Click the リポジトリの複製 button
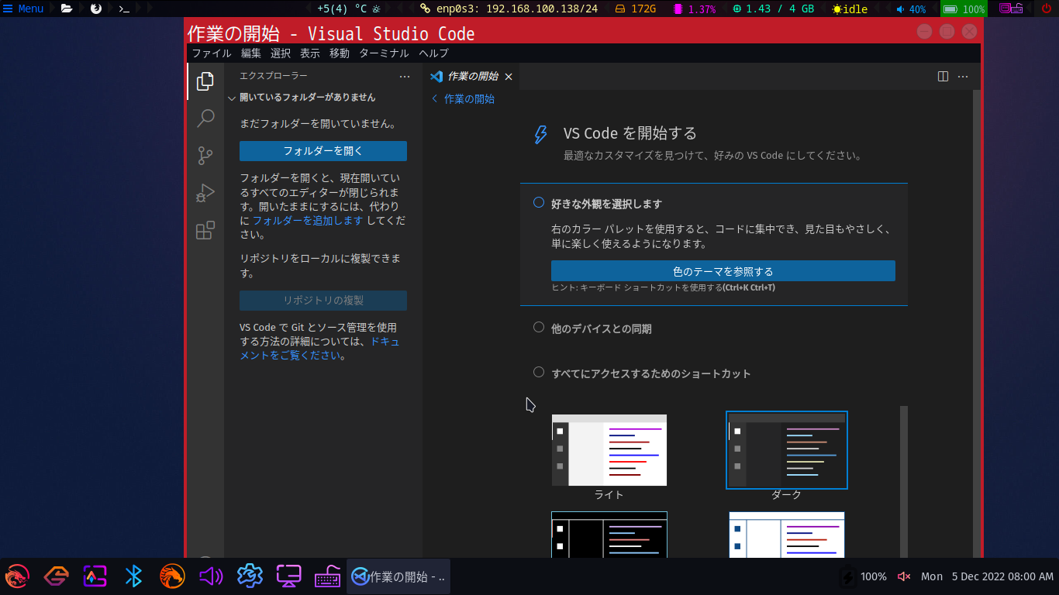The image size is (1059, 595). point(323,301)
